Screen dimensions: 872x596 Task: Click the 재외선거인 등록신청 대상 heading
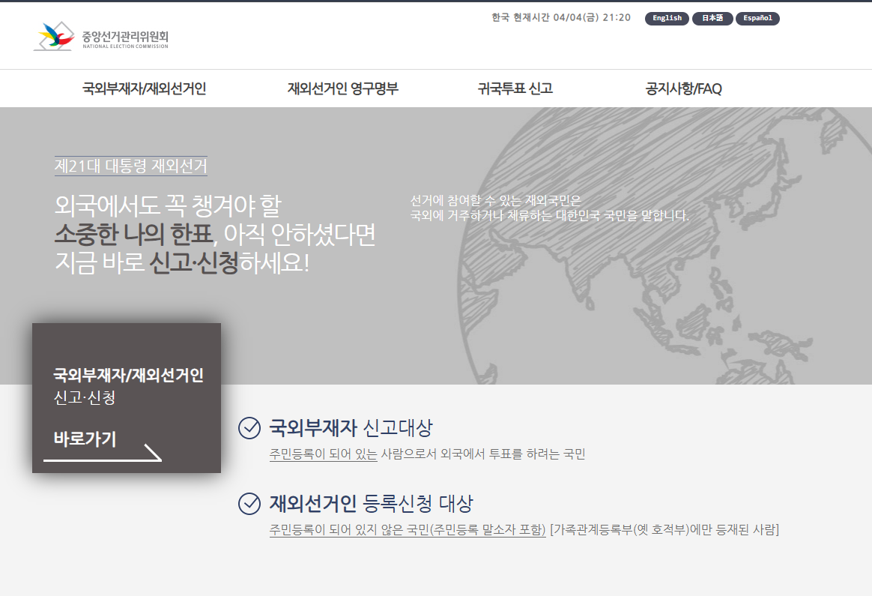(371, 503)
